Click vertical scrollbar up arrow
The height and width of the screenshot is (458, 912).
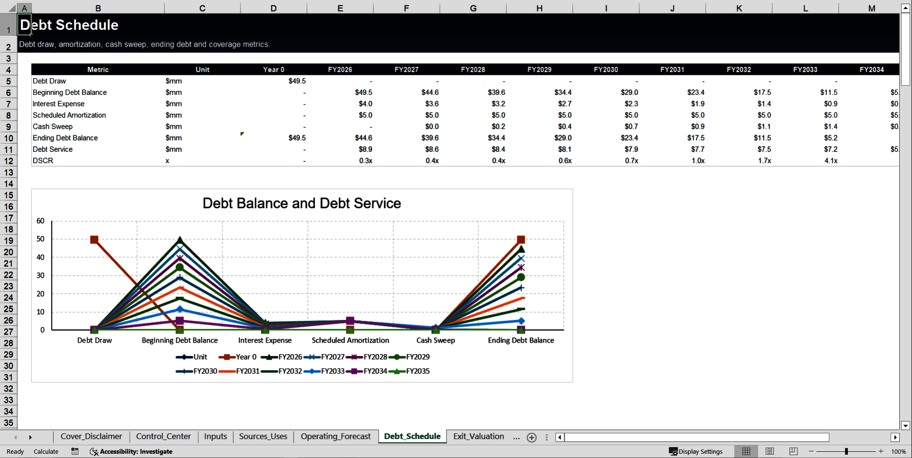tap(905, 8)
